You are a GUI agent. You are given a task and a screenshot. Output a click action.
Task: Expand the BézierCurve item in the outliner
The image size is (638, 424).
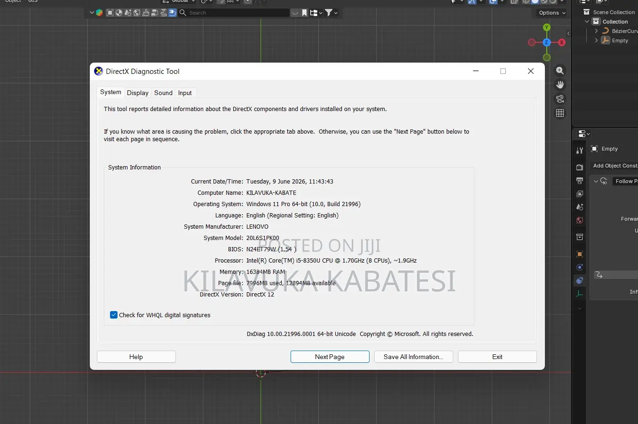pyautogui.click(x=597, y=31)
